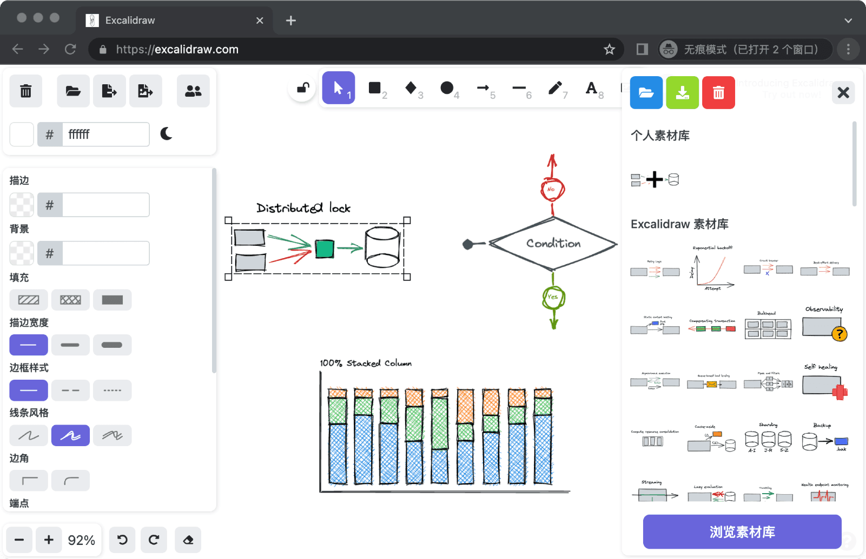This screenshot has width=866, height=559.
Task: Expand the browser tab list chevron
Action: (848, 21)
